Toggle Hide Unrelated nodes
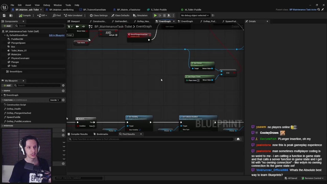This screenshot has height=184, width=327. [73, 15]
